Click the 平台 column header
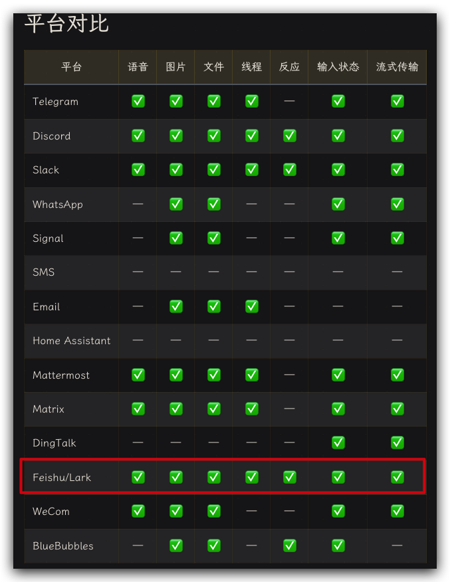450x582 pixels. point(72,67)
